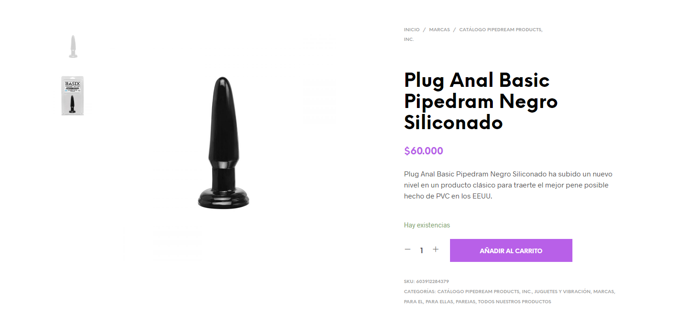Select the Basix packaging thumbnail image
Viewport: 681px width, 312px height.
click(x=73, y=96)
